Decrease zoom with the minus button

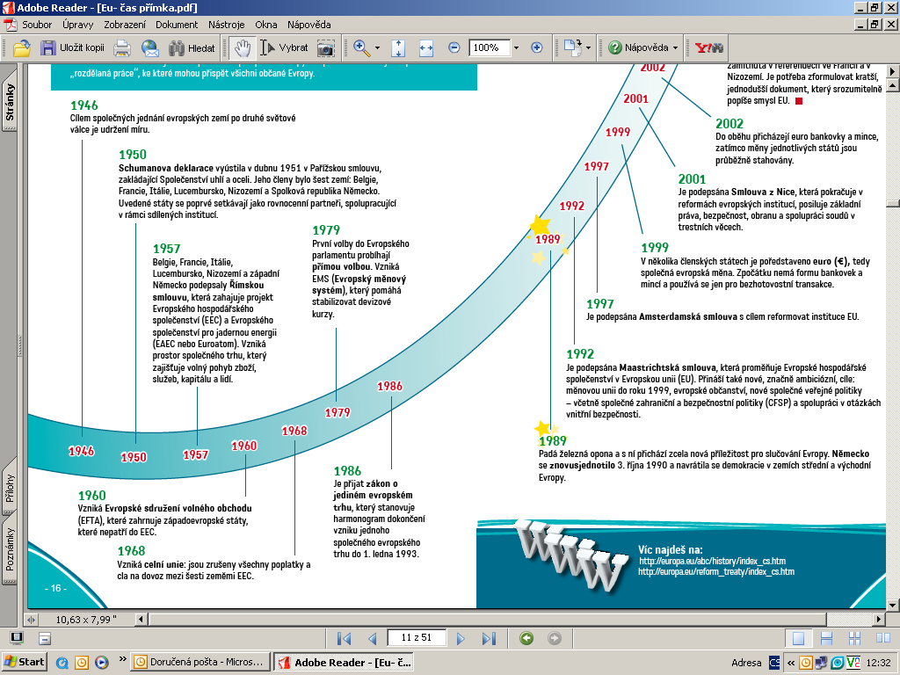[x=454, y=47]
